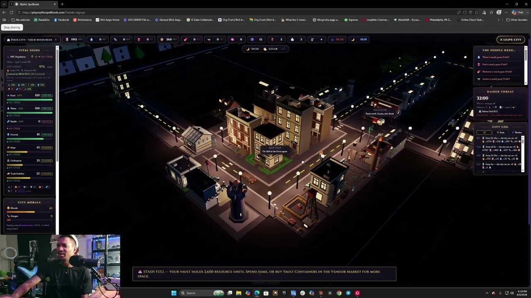Open Telegram from the Windows taskbar

pyautogui.click(x=348, y=293)
